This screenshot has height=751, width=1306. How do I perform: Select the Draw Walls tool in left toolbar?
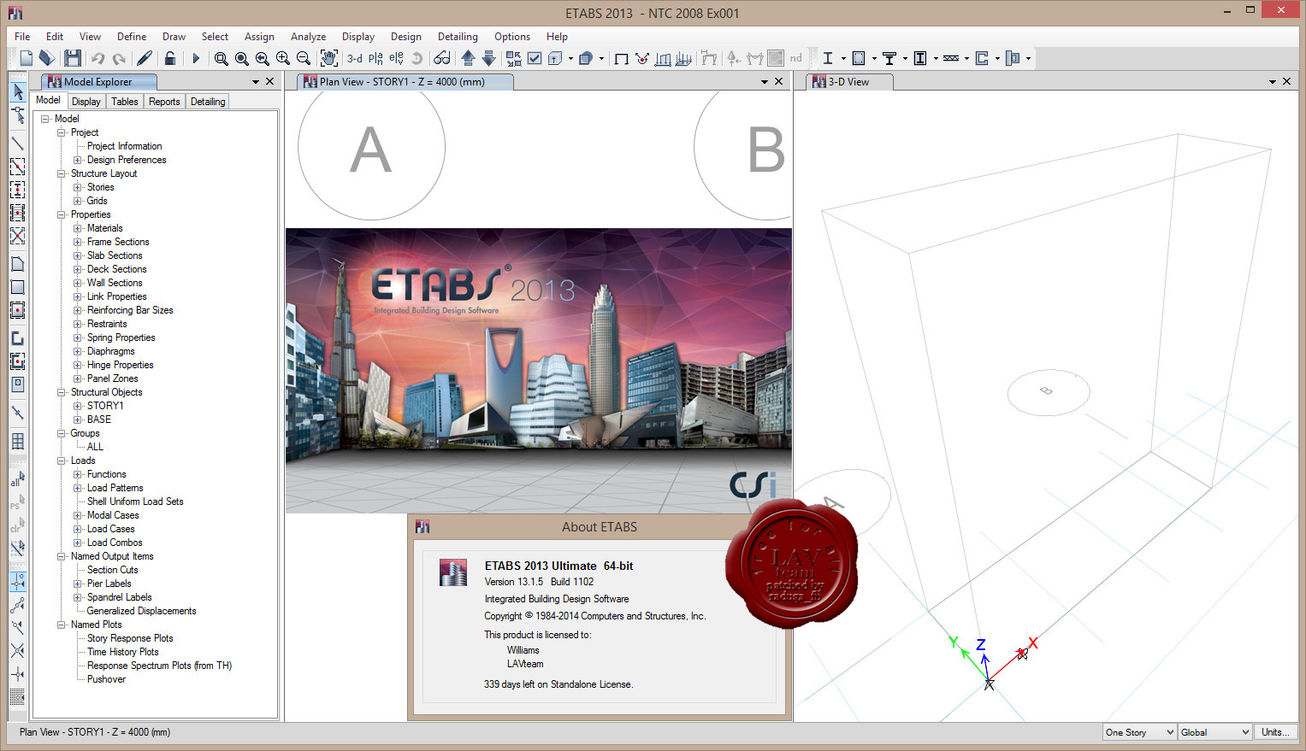[17, 338]
